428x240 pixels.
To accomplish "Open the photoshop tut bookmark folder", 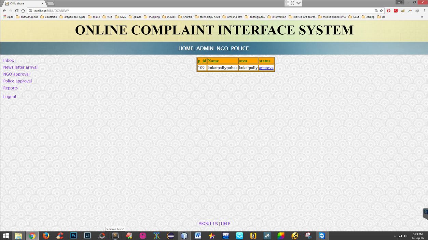I will (x=27, y=17).
